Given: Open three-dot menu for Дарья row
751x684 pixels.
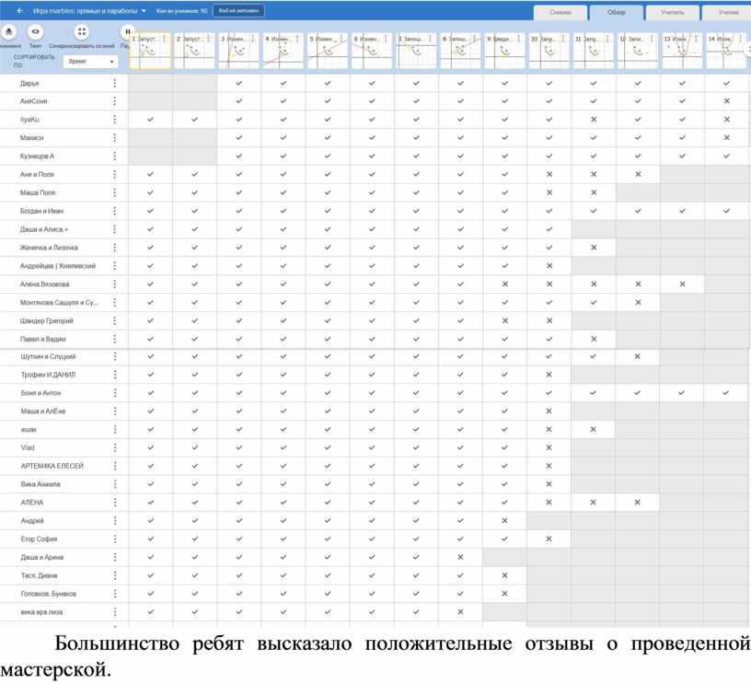Looking at the screenshot, I should pyautogui.click(x=115, y=83).
